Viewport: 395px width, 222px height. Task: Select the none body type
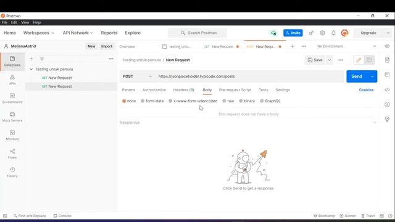coord(129,101)
